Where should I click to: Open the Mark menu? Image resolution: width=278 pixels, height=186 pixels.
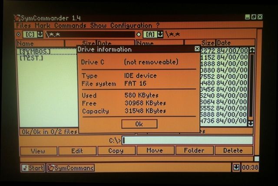(43, 26)
